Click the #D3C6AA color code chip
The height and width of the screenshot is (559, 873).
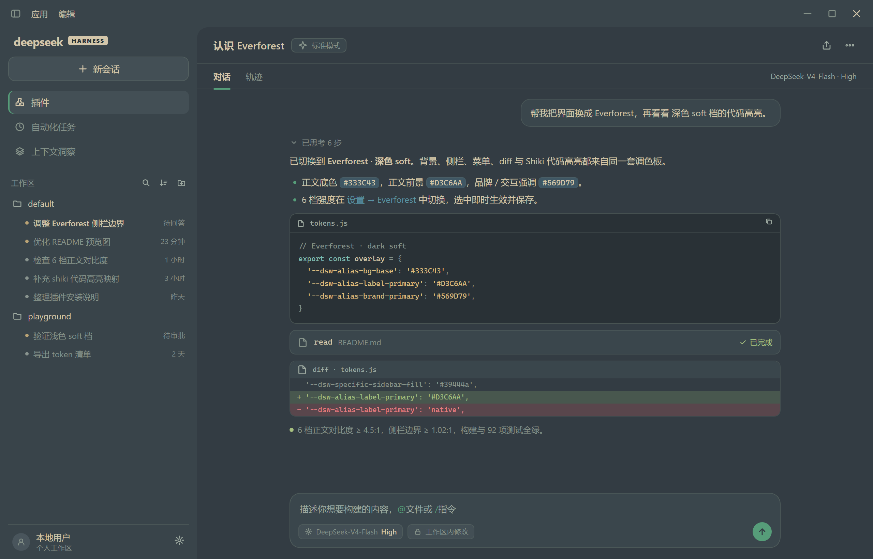pos(446,183)
